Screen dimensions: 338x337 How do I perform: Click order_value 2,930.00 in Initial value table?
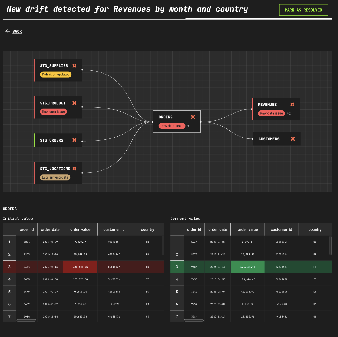point(80,304)
